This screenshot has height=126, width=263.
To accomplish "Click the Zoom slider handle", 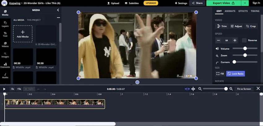I will (x=245, y=55).
